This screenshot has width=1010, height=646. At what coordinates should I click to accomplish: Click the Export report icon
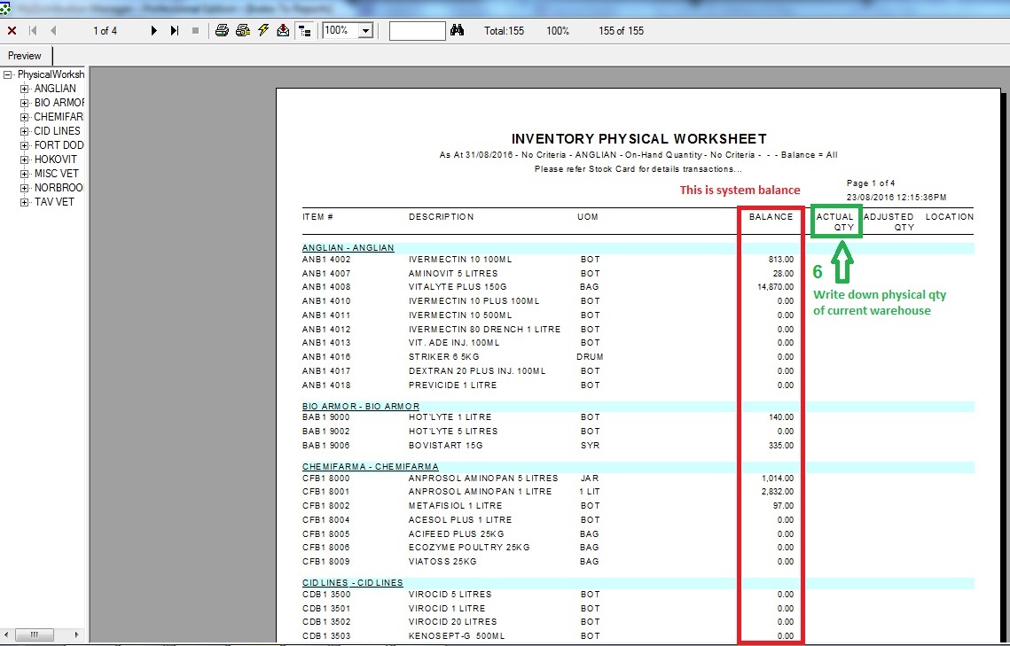click(x=283, y=31)
